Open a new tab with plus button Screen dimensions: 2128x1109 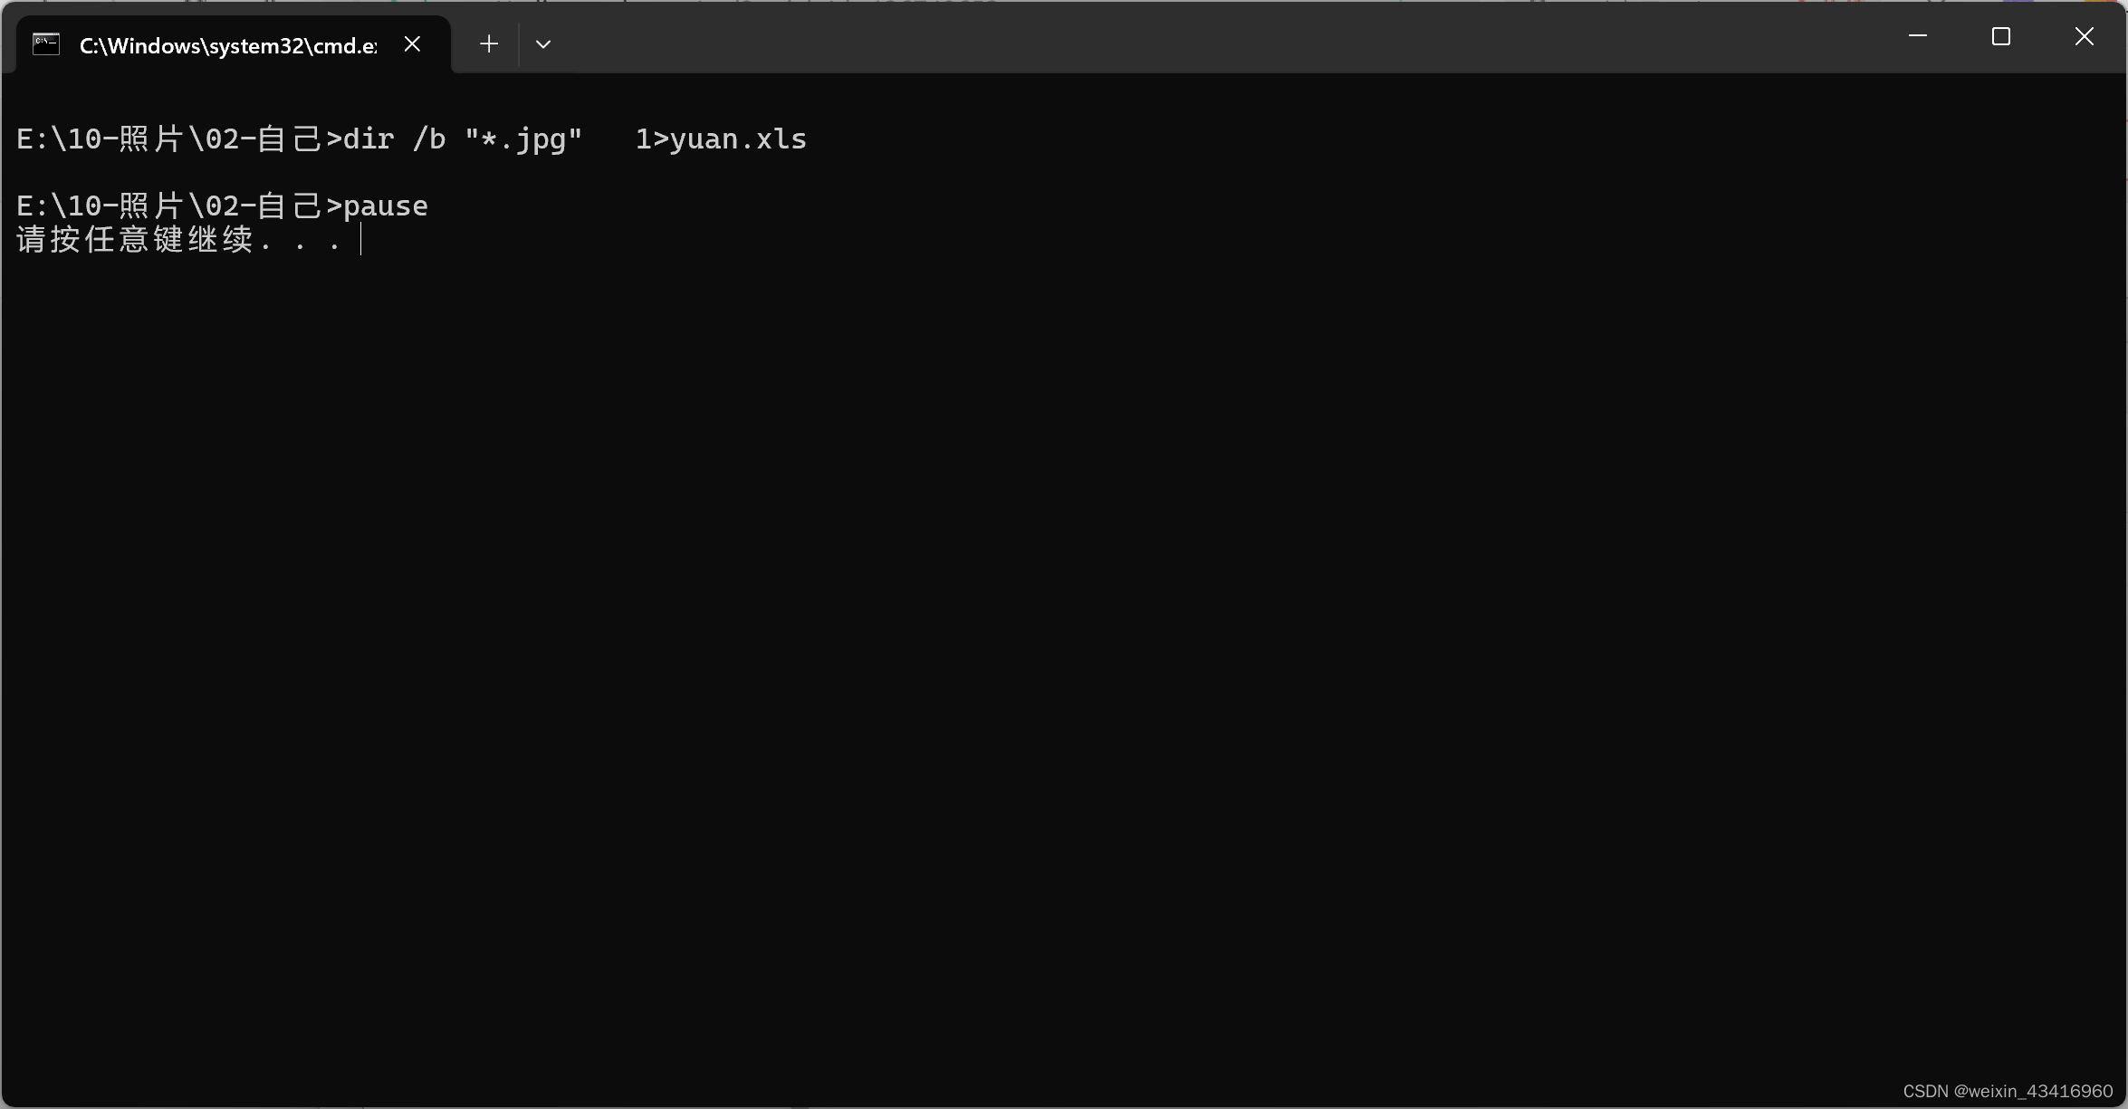489,43
